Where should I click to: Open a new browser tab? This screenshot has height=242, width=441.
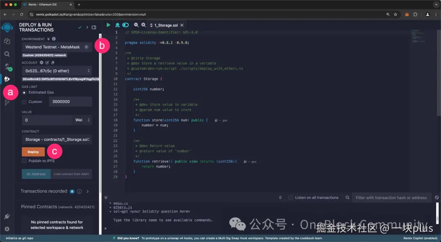(79, 5)
